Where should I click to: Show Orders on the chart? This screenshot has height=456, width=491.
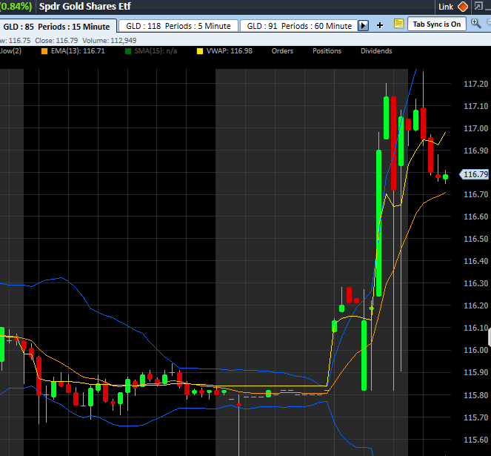(282, 51)
